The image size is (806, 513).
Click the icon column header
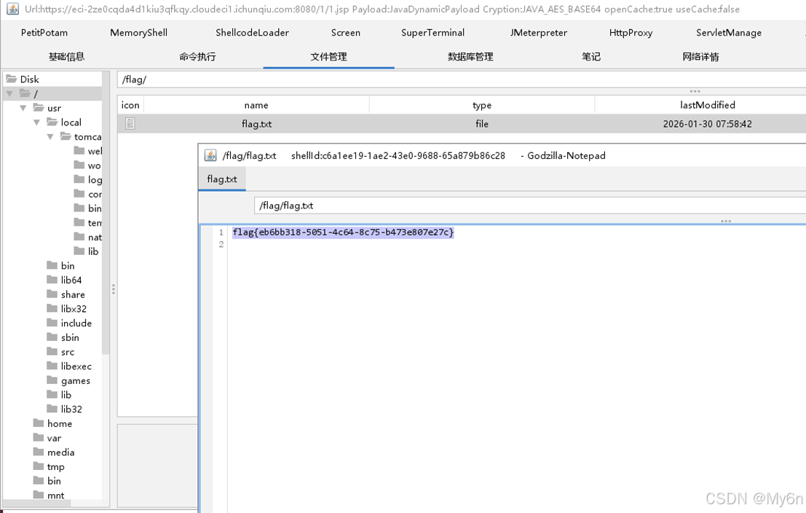tap(130, 105)
